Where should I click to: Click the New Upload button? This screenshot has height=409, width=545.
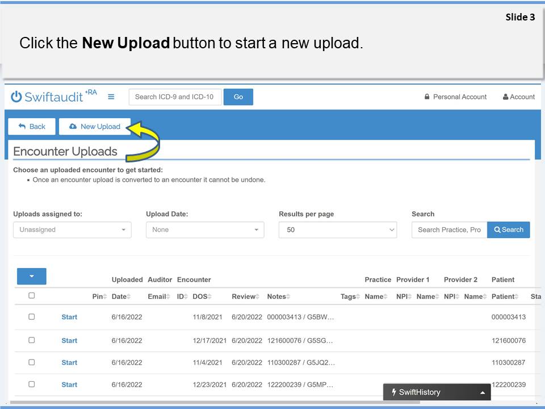tap(95, 127)
